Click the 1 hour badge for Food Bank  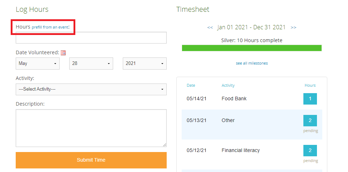310,99
